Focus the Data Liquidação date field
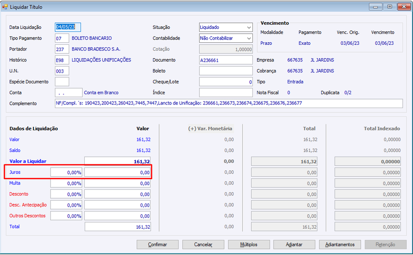Viewport: 413px width, 255px height. (x=68, y=27)
